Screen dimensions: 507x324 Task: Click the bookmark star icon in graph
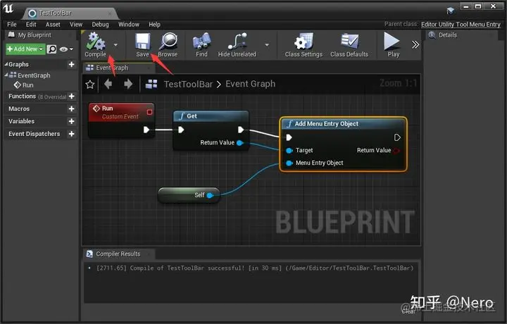[90, 85]
